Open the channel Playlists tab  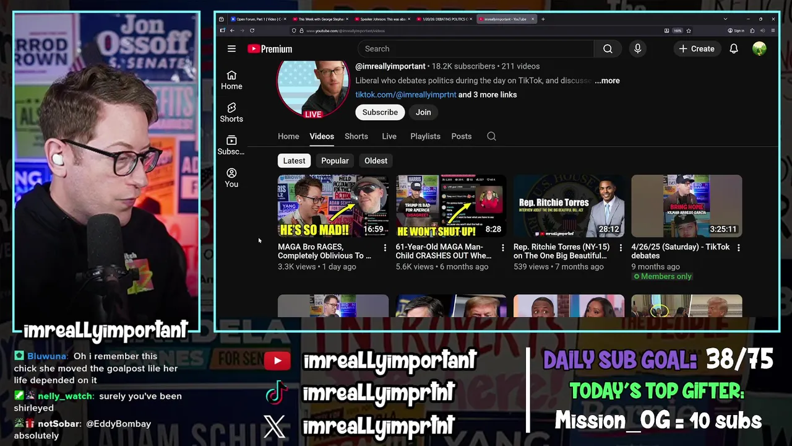click(x=425, y=136)
